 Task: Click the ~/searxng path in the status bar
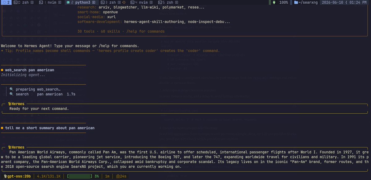[308, 2]
